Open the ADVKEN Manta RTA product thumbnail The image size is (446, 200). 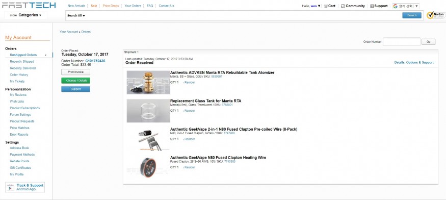point(148,82)
